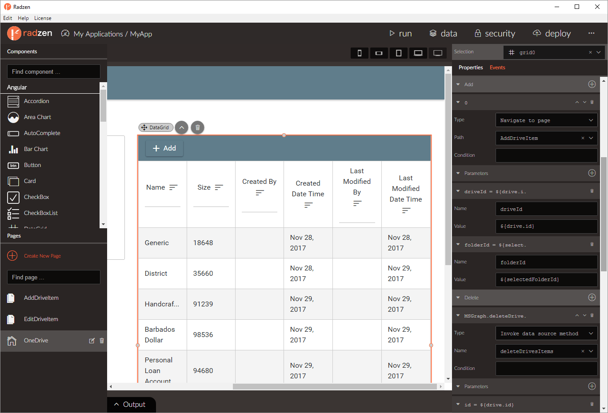Delete the OneDrive page
Image resolution: width=608 pixels, height=413 pixels.
[x=102, y=341]
